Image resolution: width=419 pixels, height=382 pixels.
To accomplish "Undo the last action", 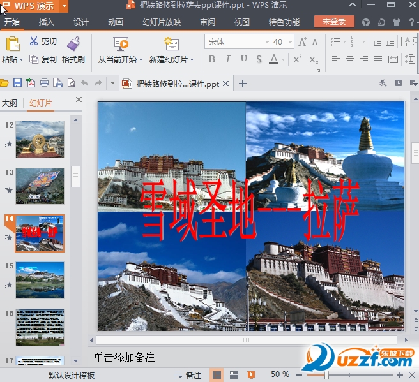I will coord(84,83).
